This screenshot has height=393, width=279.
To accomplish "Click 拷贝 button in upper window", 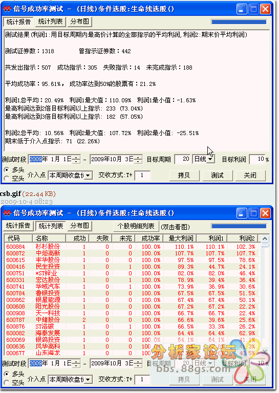I will point(184,176).
